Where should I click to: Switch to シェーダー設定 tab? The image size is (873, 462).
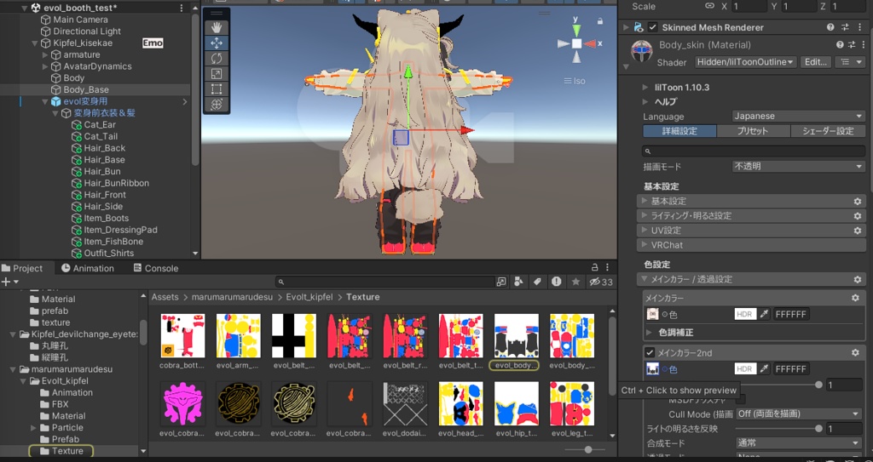click(x=828, y=131)
